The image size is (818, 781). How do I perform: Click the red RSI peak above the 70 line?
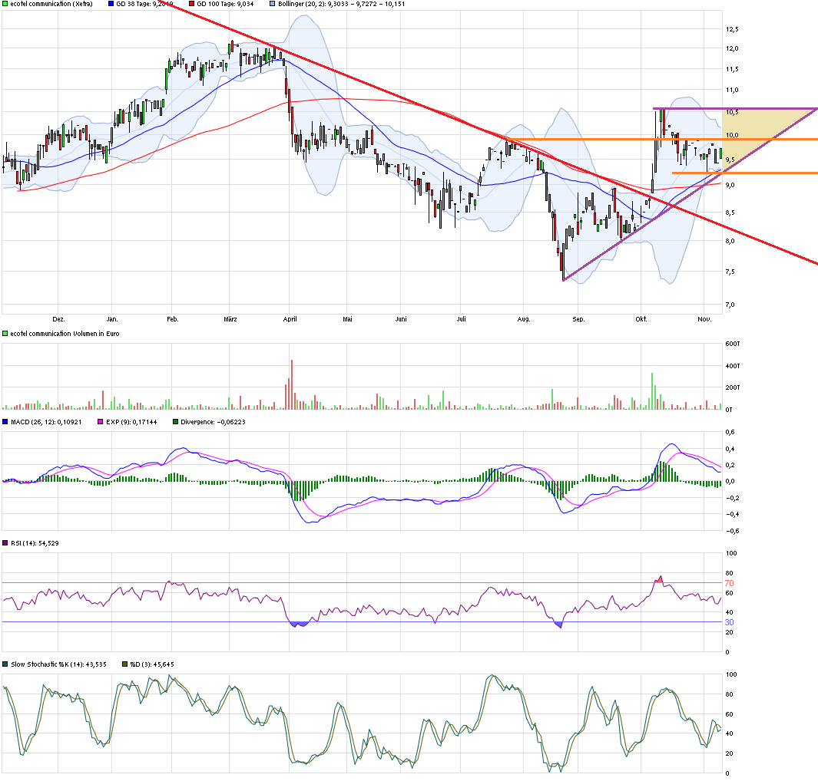(x=659, y=579)
